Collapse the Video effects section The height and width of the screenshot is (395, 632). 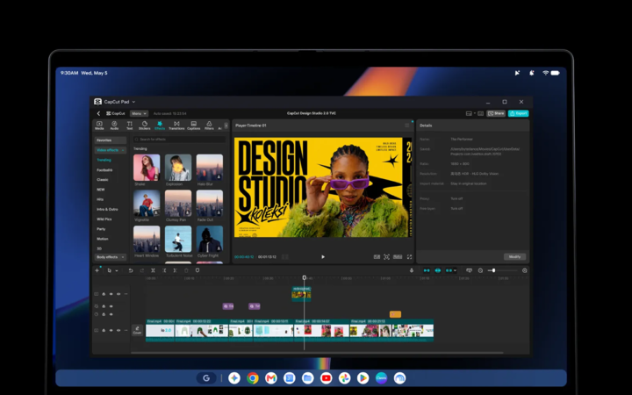(111, 150)
